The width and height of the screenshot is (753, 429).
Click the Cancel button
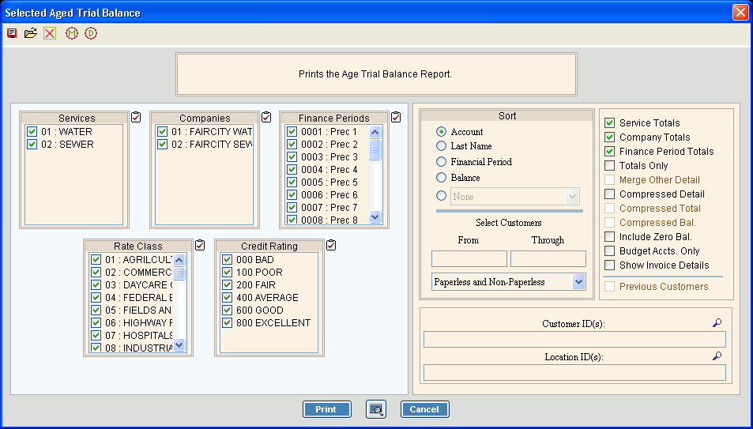[x=424, y=409]
